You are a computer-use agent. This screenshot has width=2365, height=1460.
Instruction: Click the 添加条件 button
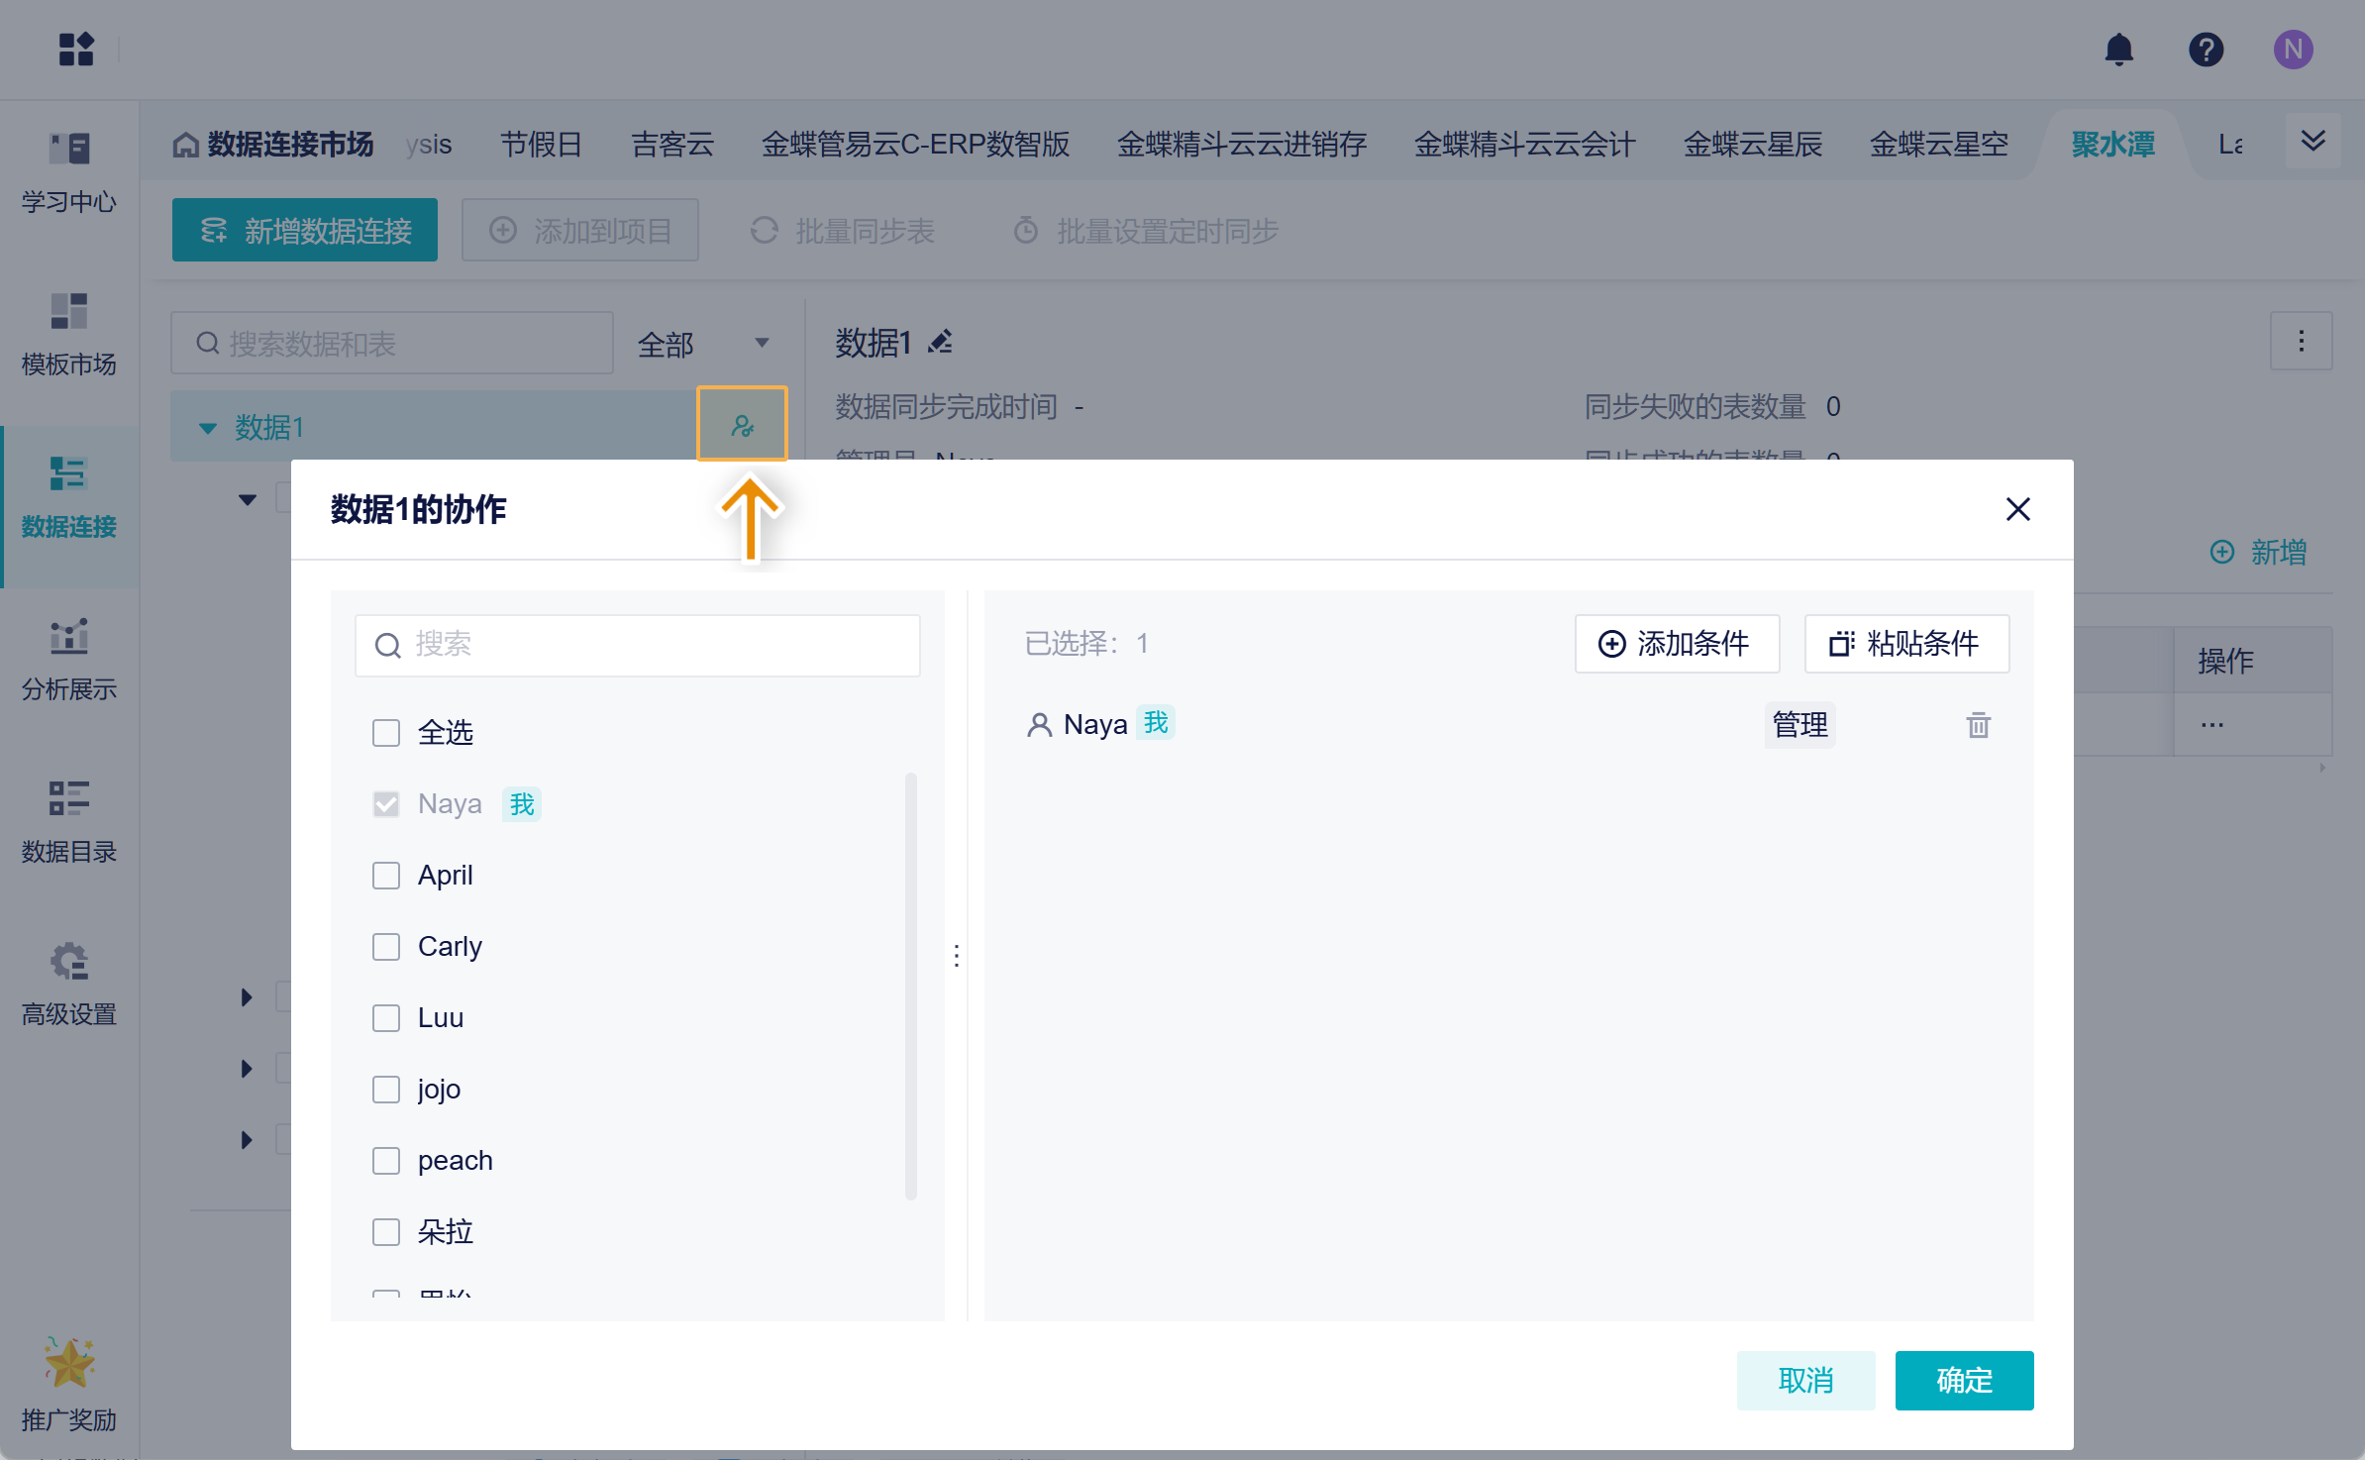tap(1676, 644)
